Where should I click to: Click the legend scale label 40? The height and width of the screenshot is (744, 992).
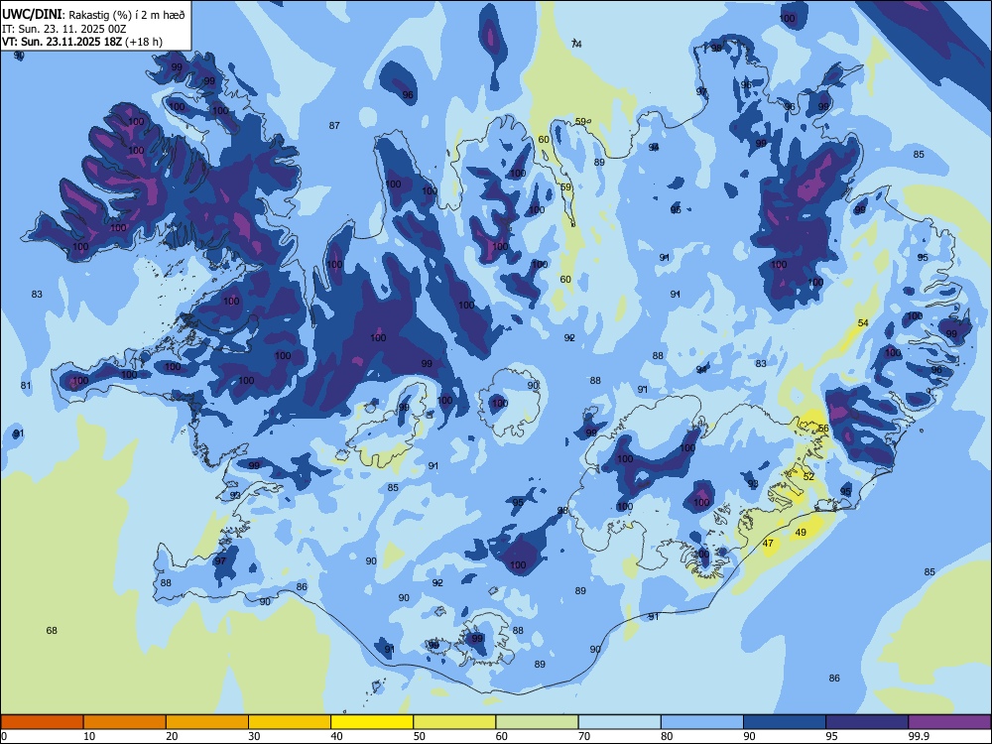[x=336, y=736]
